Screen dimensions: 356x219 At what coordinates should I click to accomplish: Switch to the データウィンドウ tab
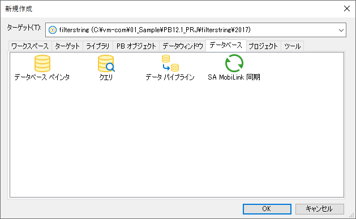pos(183,46)
